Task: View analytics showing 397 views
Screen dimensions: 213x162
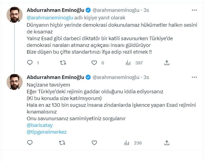Action: pyautogui.click(x=128, y=63)
